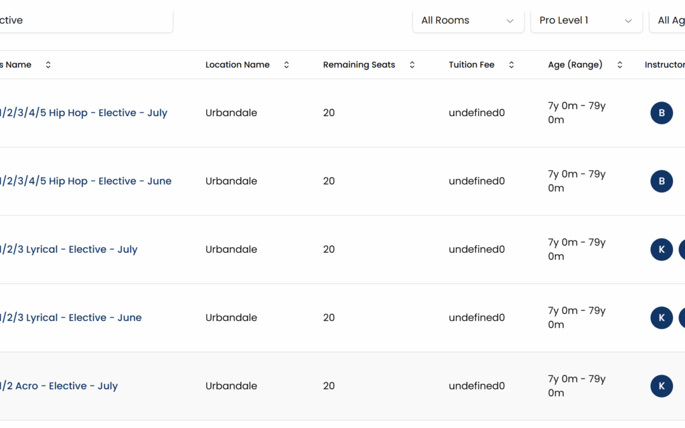The height and width of the screenshot is (428, 685).
Task: Click instructor K avatar on Lyrical July
Action: (x=661, y=249)
